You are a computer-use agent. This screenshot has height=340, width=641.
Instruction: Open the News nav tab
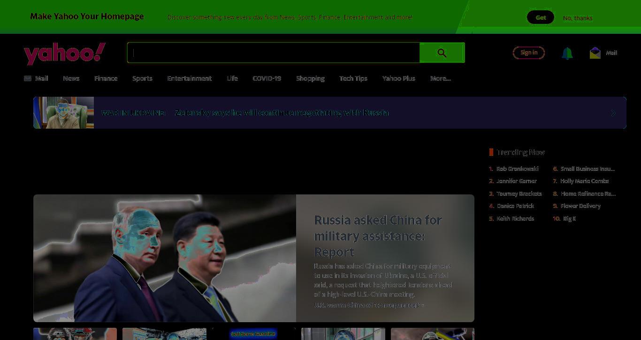point(71,78)
